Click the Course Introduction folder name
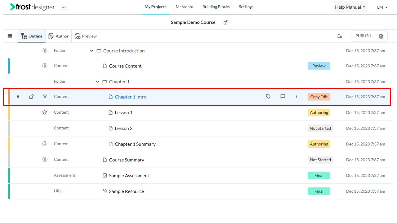 [x=124, y=51]
